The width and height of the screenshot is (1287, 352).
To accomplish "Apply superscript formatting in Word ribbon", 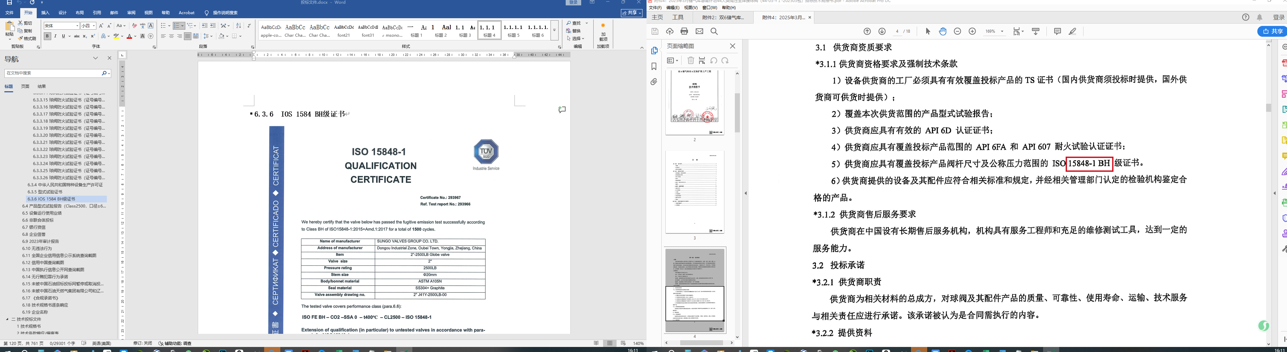I will tap(93, 36).
